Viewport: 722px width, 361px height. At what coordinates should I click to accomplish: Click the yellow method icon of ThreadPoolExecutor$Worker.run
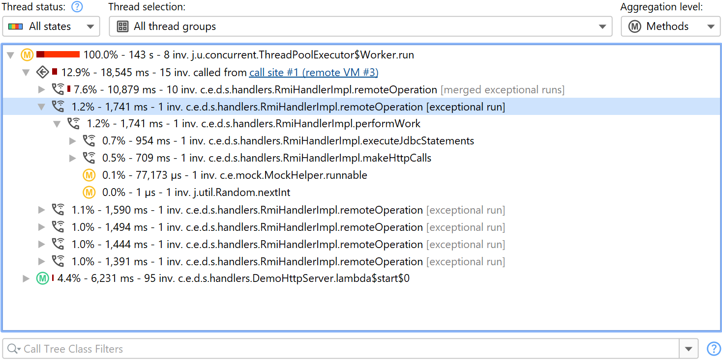[x=27, y=55]
